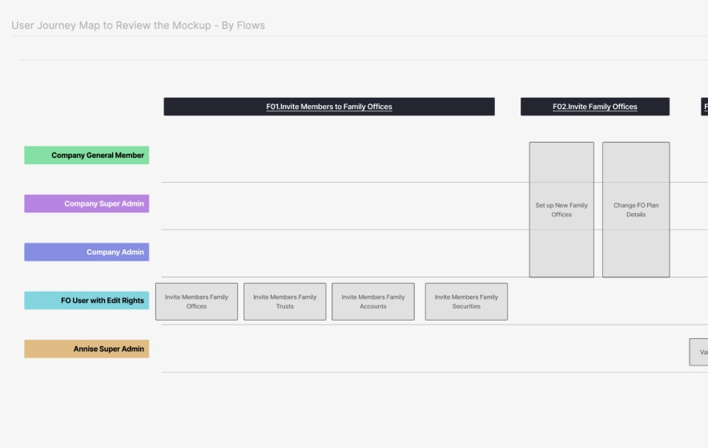Select the FO User with Edit Rights label
The image size is (708, 448).
86,301
